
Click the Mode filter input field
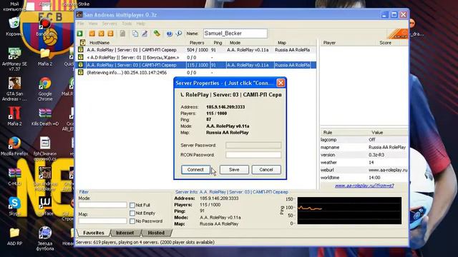click(102, 205)
